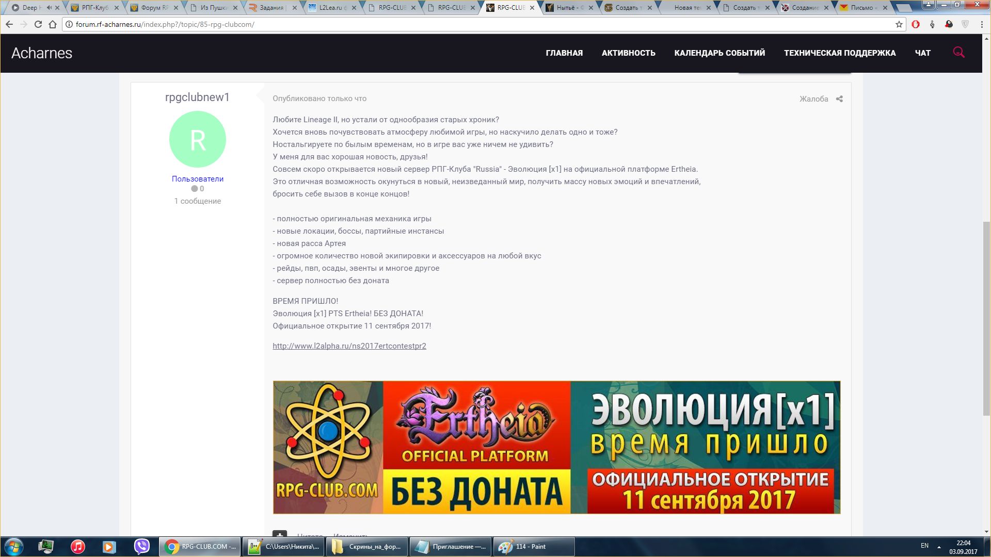Click the Опубликовано только что timestamp
Image resolution: width=991 pixels, height=557 pixels.
(x=319, y=99)
